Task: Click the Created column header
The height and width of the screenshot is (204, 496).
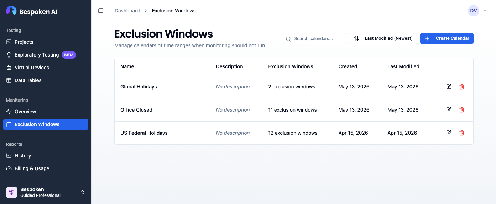Action: (x=348, y=66)
